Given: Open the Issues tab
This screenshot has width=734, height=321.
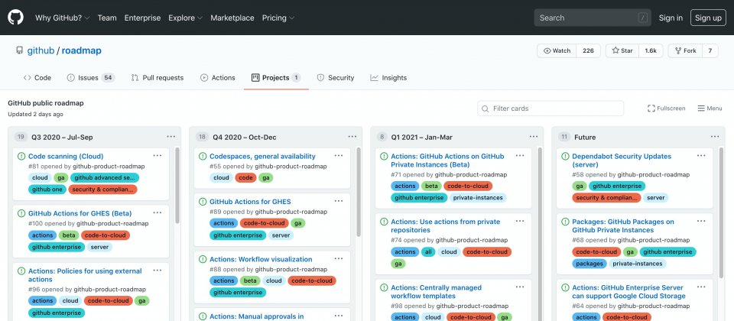Looking at the screenshot, I should 91,78.
